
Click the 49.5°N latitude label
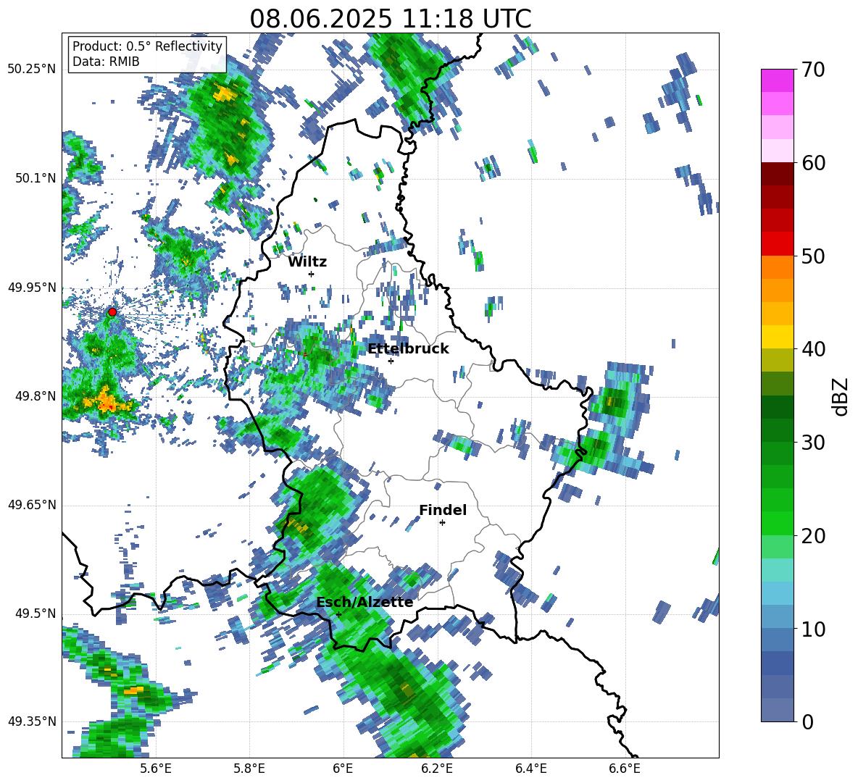[x=36, y=614]
